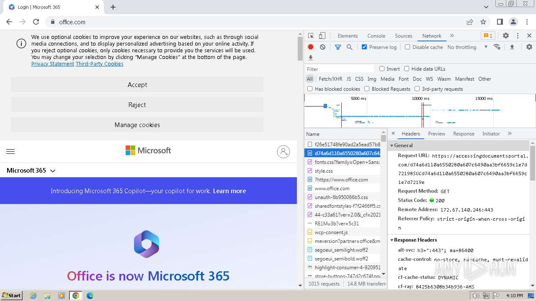This screenshot has width=536, height=301.
Task: Expand the Microsoft 365 dropdown
Action: coord(31,171)
